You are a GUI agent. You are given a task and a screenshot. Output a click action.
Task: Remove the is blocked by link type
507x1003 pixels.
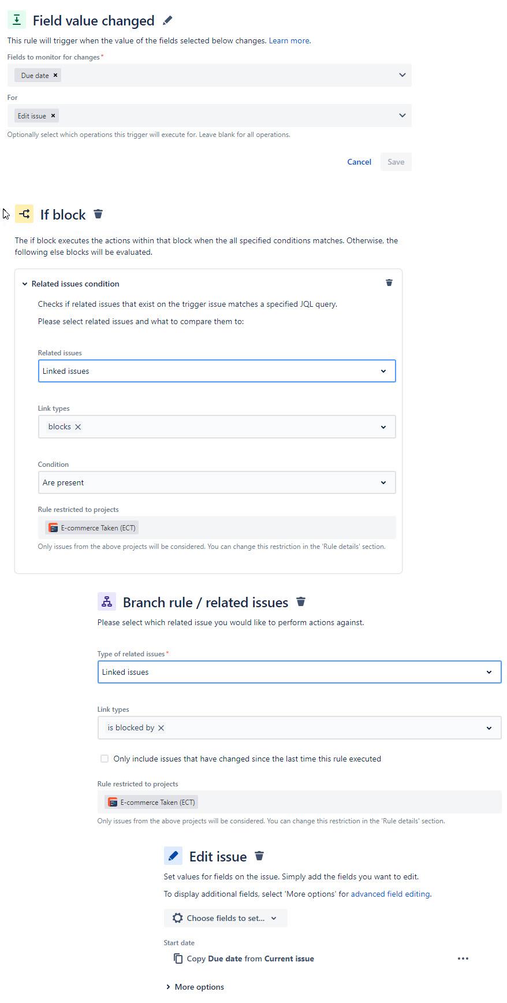(x=161, y=728)
